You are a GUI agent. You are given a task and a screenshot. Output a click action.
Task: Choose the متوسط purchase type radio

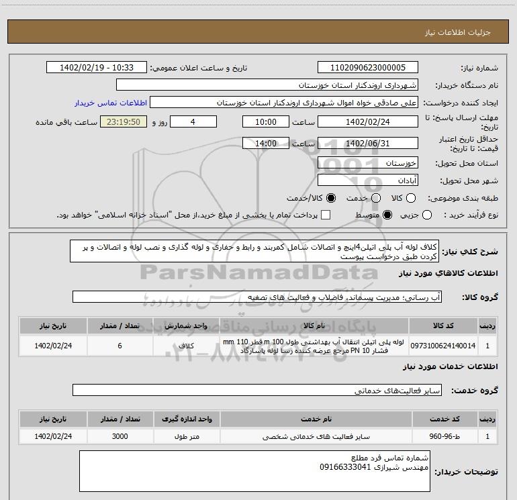click(x=387, y=215)
